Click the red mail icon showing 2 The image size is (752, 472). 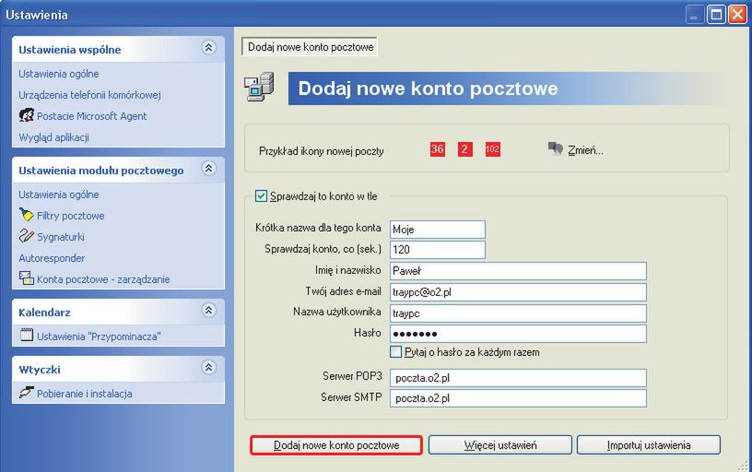(x=464, y=149)
